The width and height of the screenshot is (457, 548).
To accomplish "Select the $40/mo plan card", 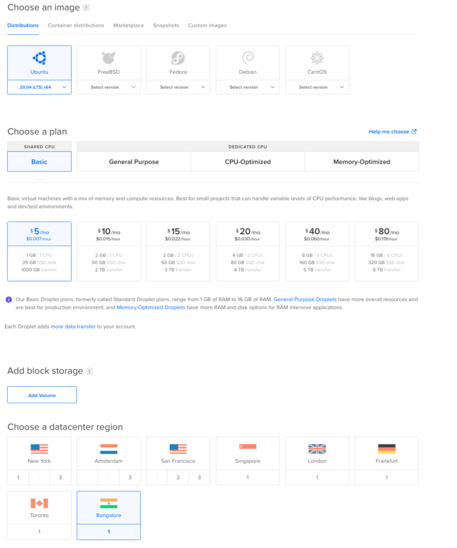I will [x=317, y=252].
